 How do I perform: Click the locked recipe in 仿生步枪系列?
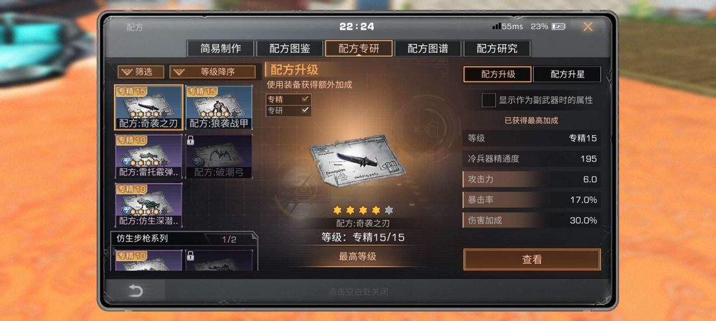219,260
